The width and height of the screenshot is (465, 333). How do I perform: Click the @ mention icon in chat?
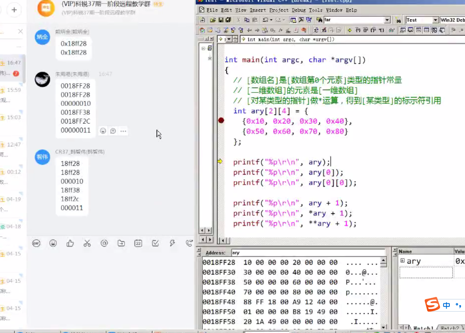(x=104, y=243)
